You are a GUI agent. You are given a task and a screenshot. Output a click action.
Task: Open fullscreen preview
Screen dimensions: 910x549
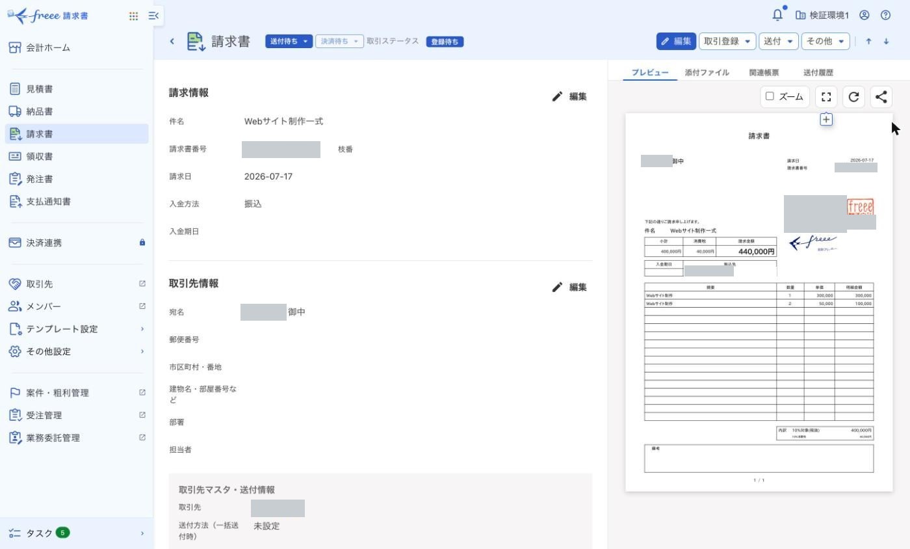click(x=826, y=96)
